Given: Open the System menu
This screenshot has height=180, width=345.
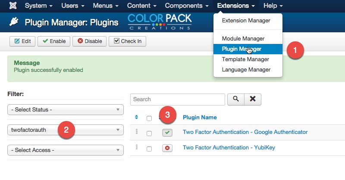Looking at the screenshot, I should pyautogui.click(x=38, y=6).
